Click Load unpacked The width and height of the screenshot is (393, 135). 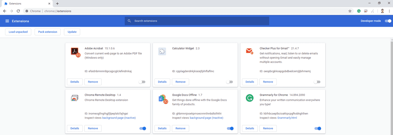[18, 32]
